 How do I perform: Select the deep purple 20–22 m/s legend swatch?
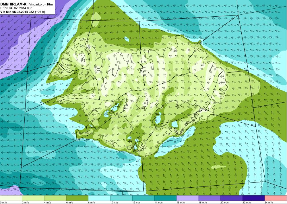(232, 198)
